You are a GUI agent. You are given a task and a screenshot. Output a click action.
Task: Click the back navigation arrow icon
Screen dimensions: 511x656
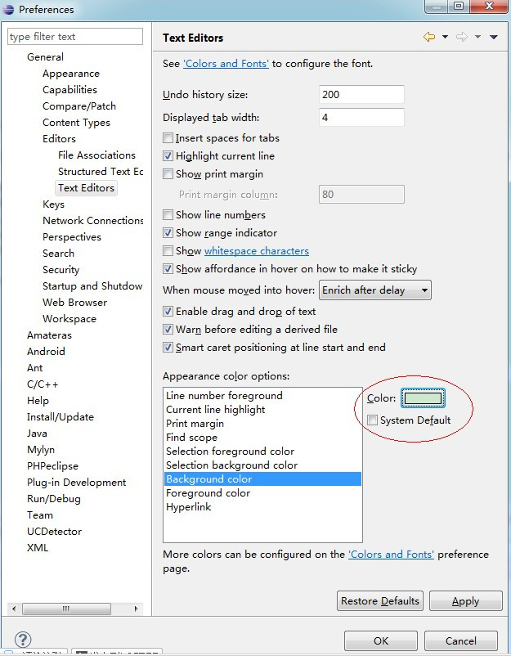(x=429, y=38)
